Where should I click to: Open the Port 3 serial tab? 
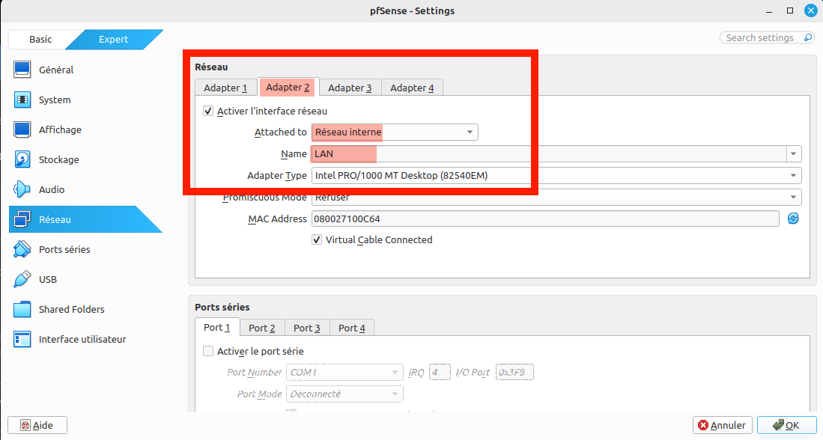(307, 328)
